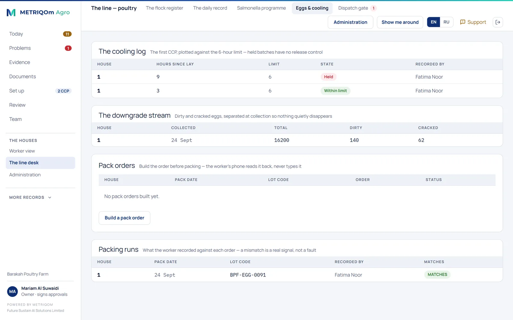The height and width of the screenshot is (320, 513).
Task: Go to Review page
Action: point(40,105)
